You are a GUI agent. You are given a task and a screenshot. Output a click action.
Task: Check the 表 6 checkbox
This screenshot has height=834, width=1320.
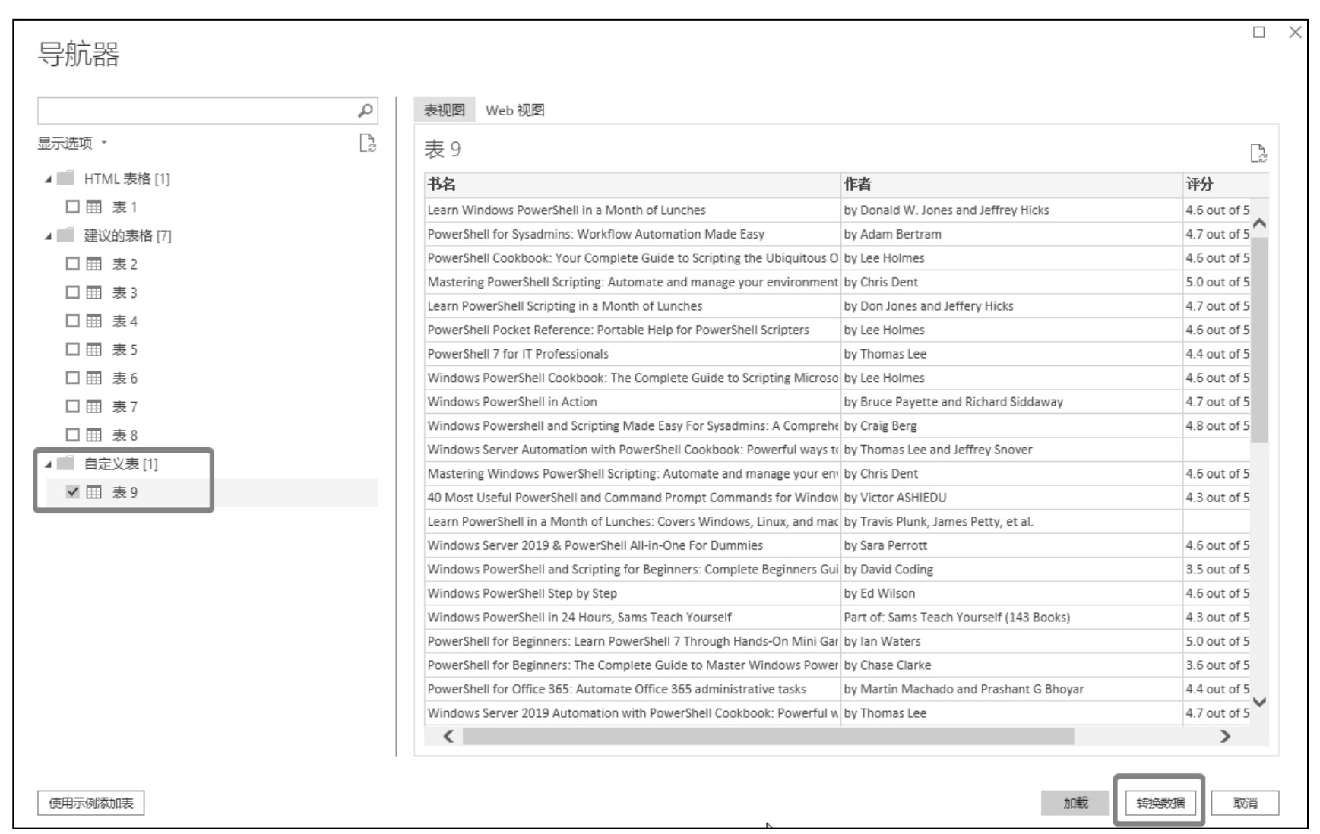(x=72, y=378)
